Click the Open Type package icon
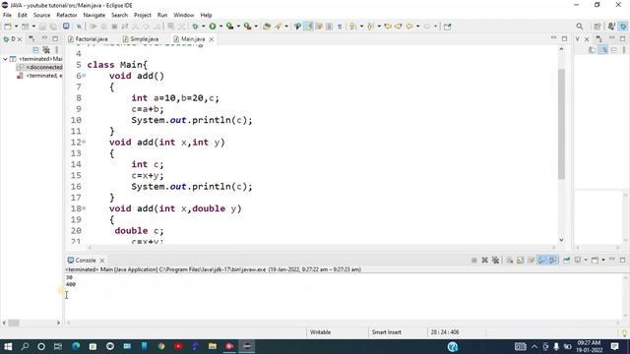Viewport: 630px width, 354px height. coord(267,27)
